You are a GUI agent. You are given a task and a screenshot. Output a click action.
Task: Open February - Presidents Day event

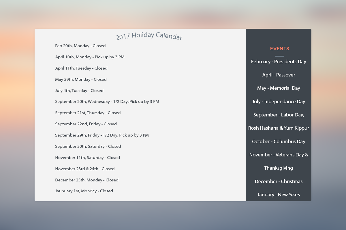tap(279, 62)
